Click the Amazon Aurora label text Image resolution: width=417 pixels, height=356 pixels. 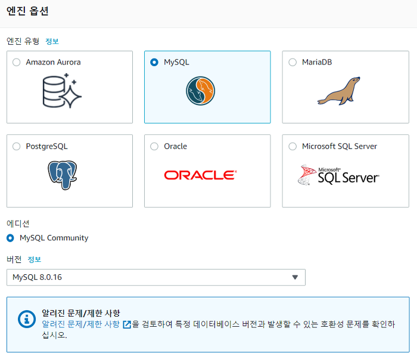53,62
